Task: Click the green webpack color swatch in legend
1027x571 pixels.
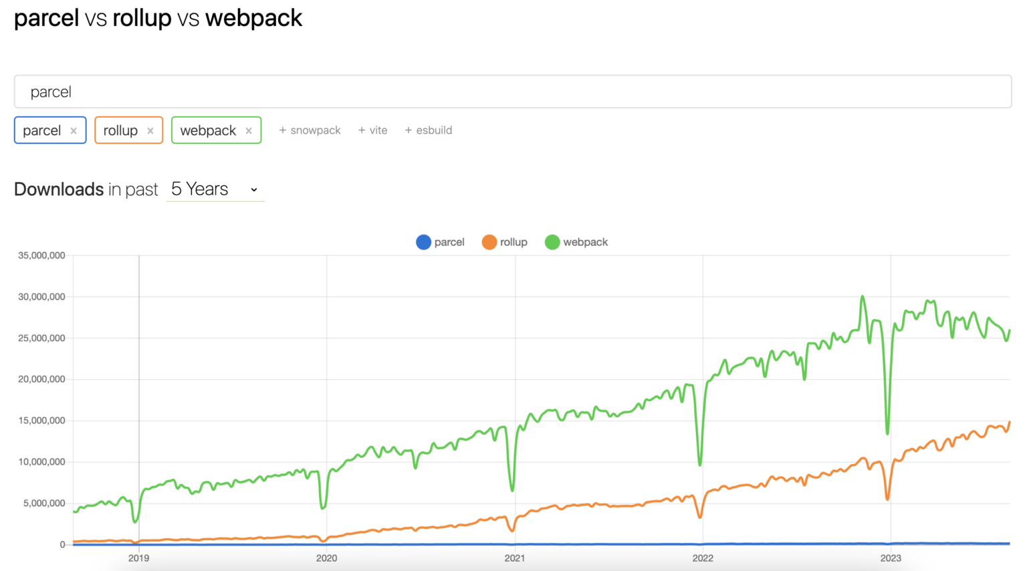Action: [552, 242]
